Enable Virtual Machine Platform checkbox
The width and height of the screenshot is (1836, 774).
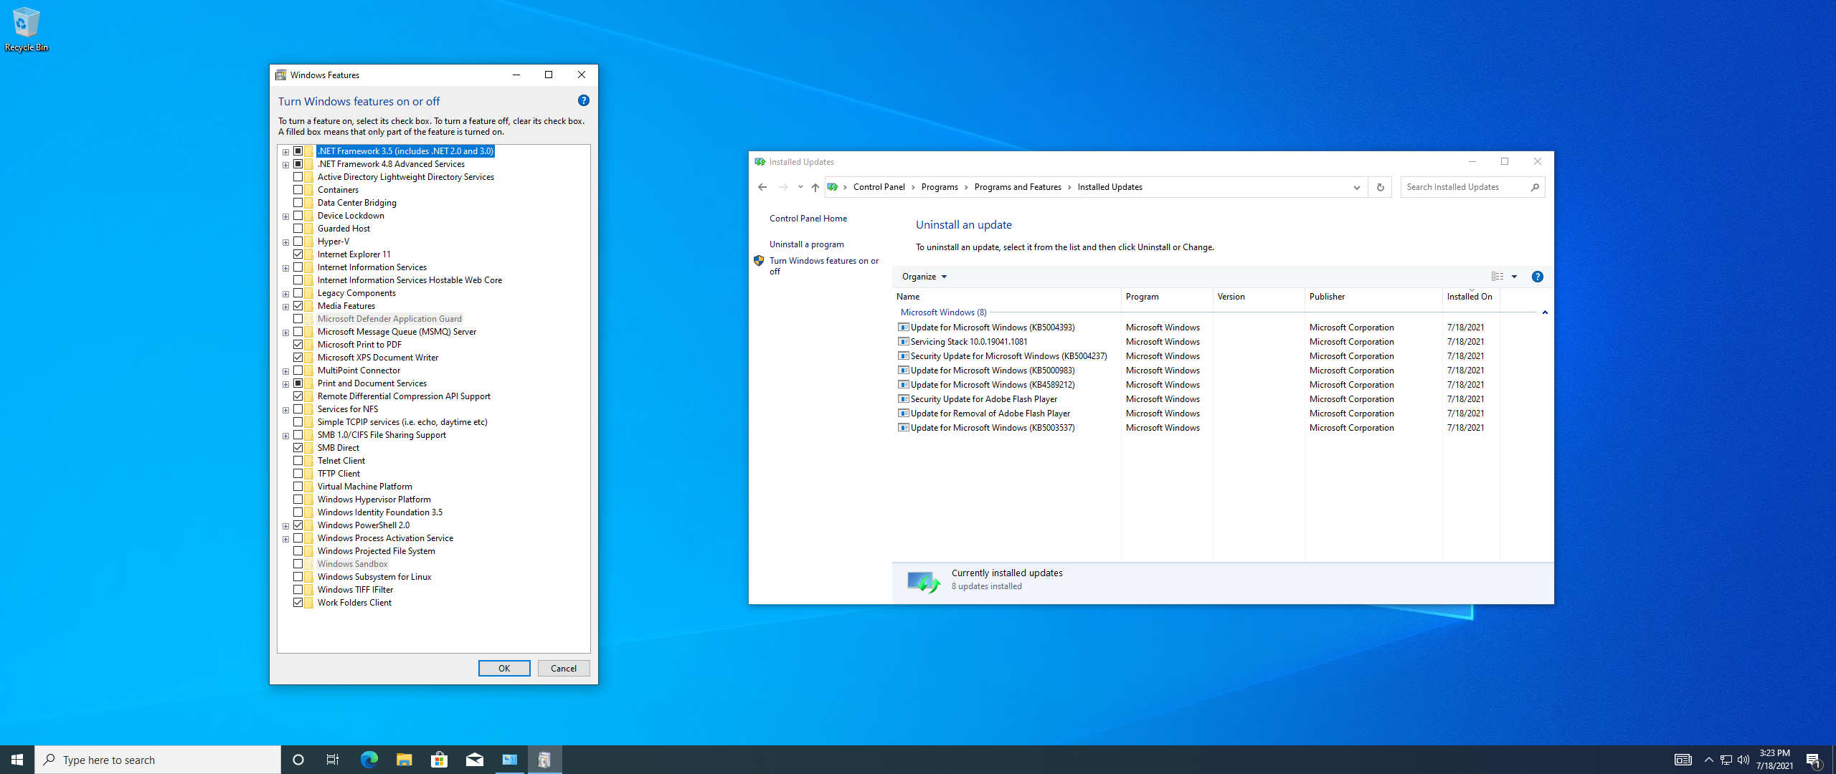click(x=298, y=487)
